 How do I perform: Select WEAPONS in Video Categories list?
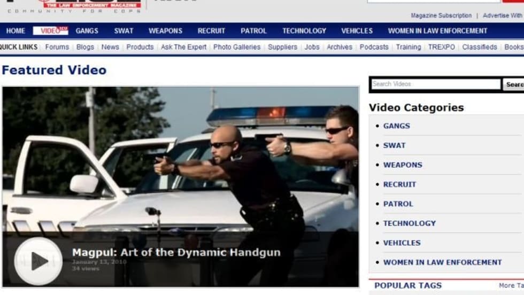pos(402,165)
